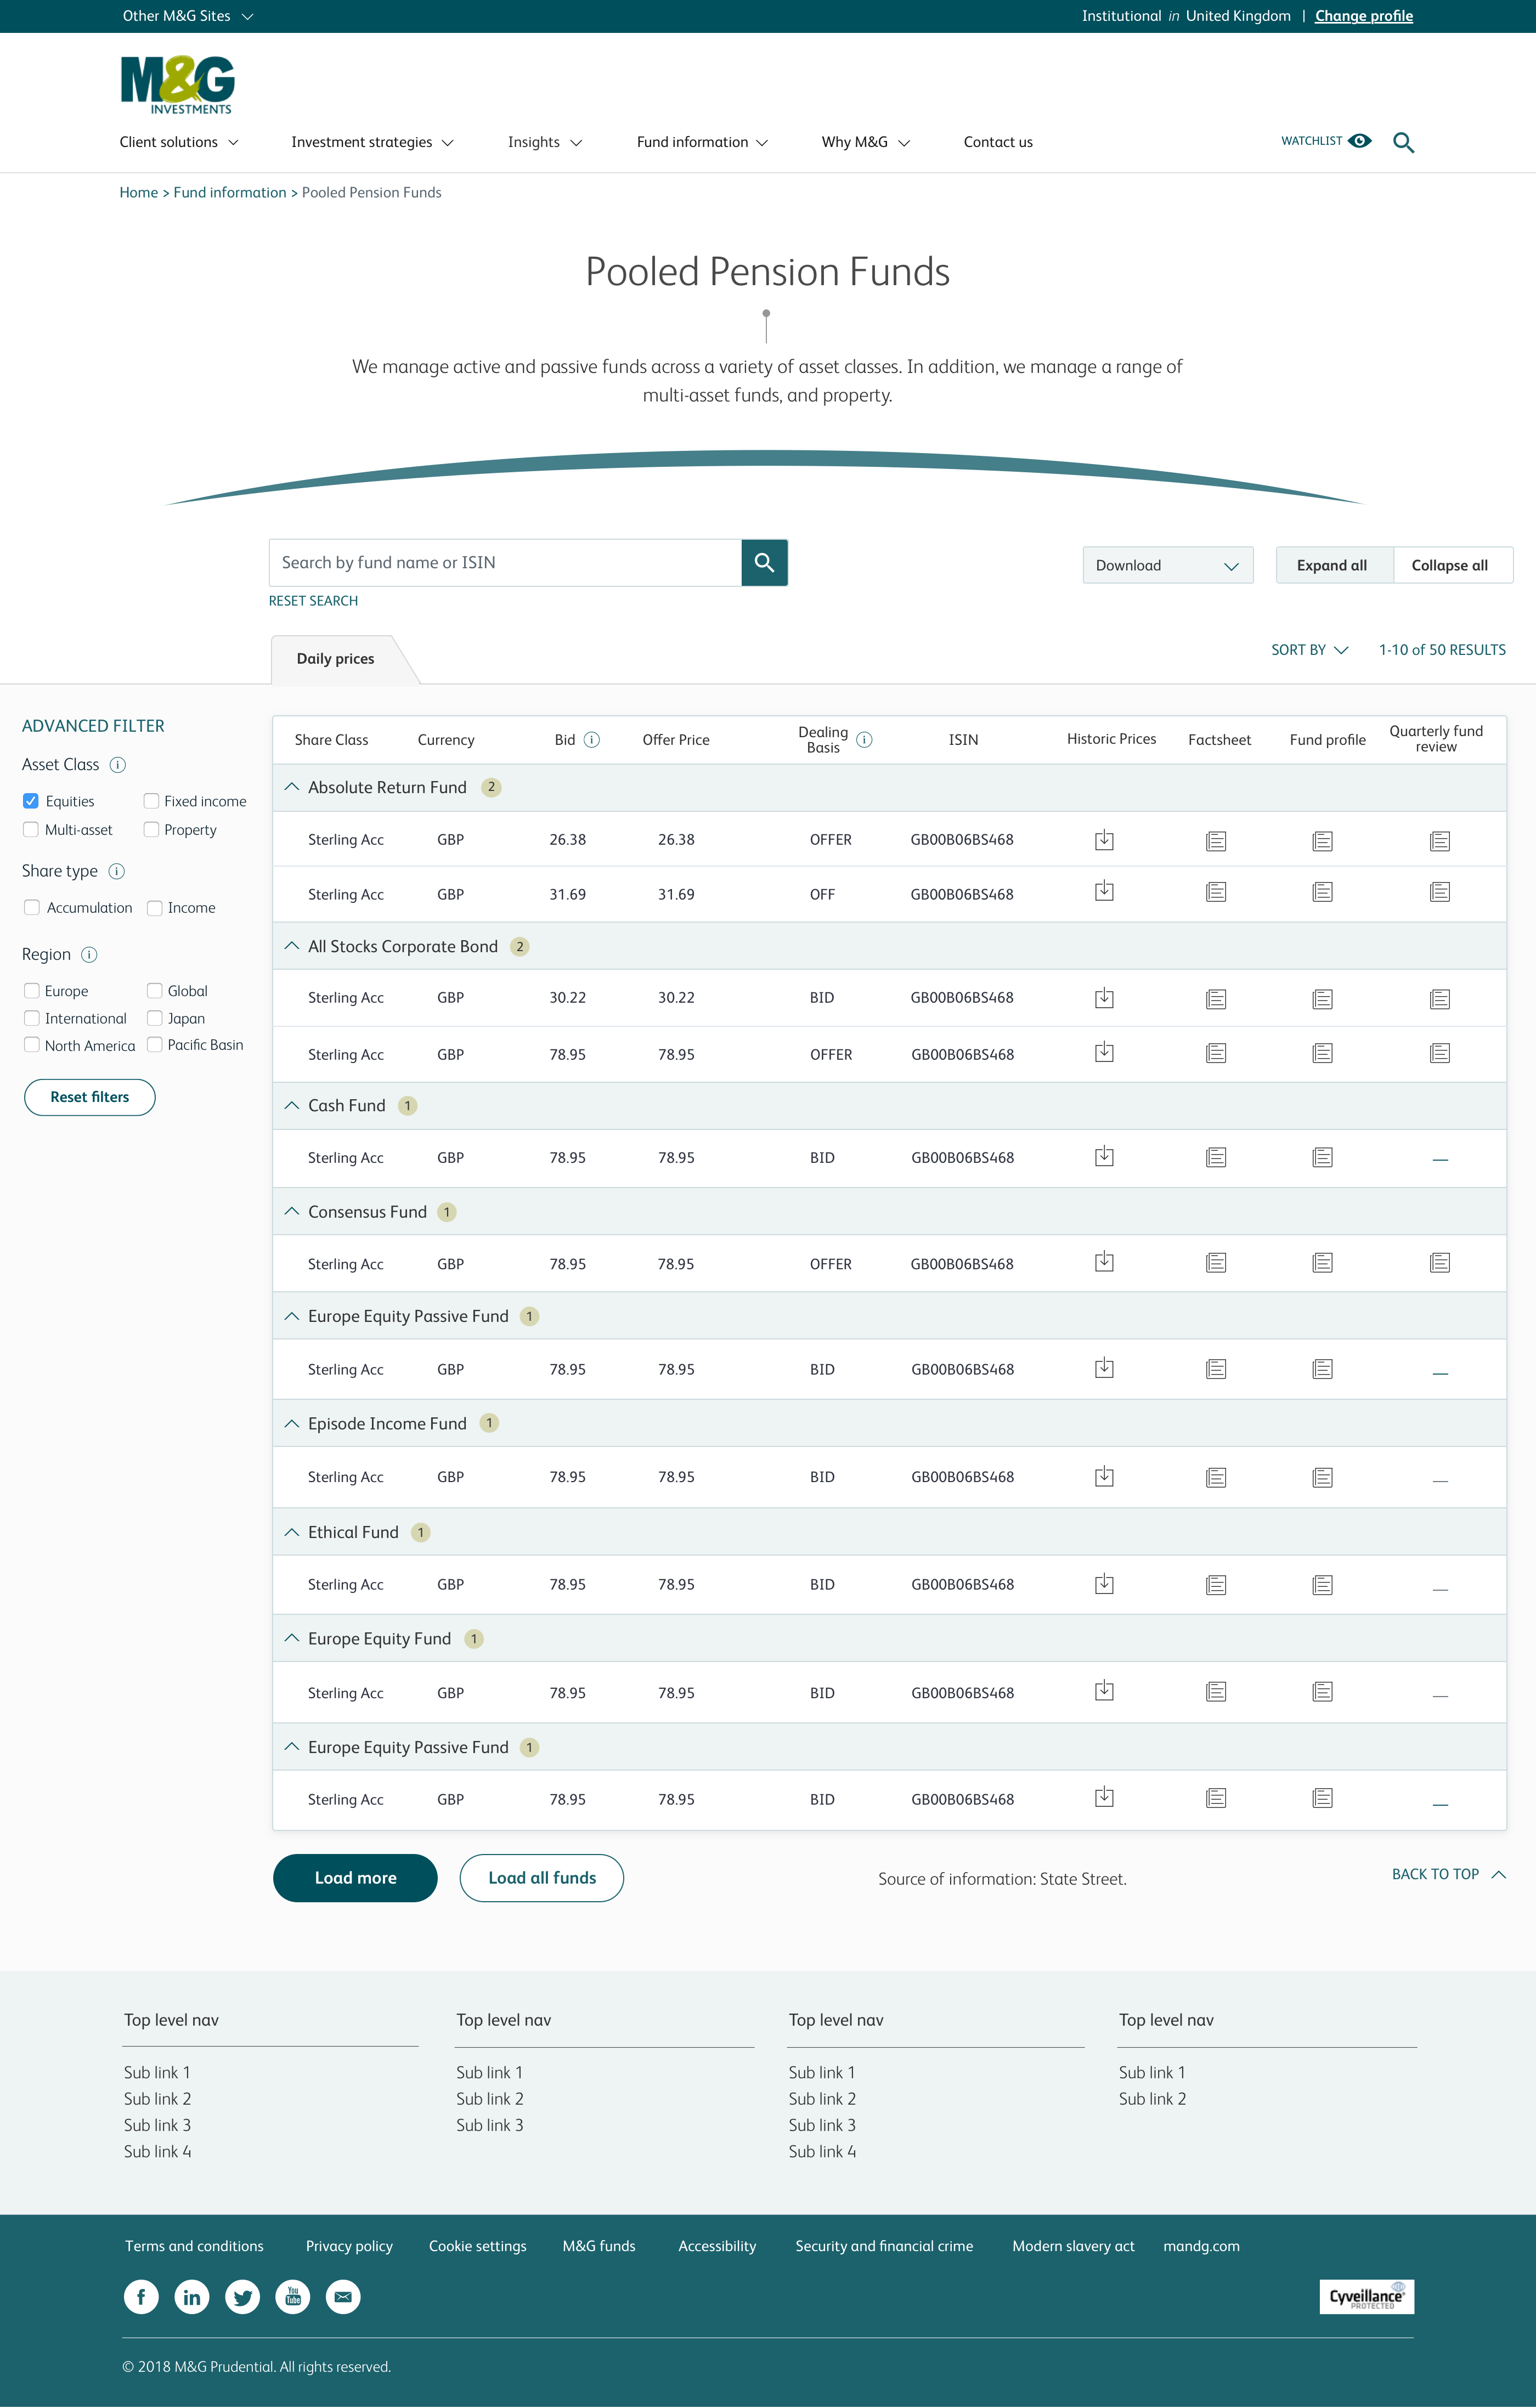Click the Reset filters button
This screenshot has width=1536, height=2408.
click(x=89, y=1097)
